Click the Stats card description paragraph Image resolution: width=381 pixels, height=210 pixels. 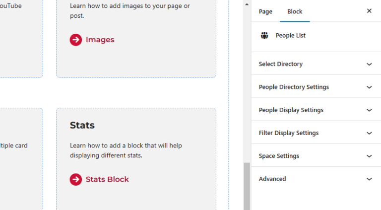coord(126,150)
